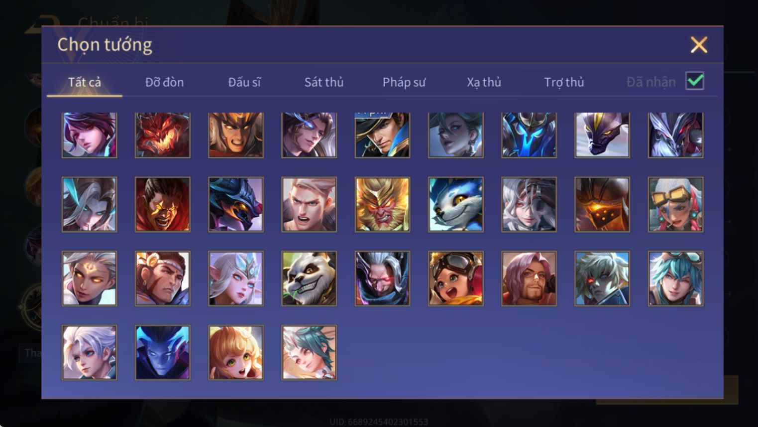
Task: Toggle the Đã nhận checkbox
Action: (694, 81)
